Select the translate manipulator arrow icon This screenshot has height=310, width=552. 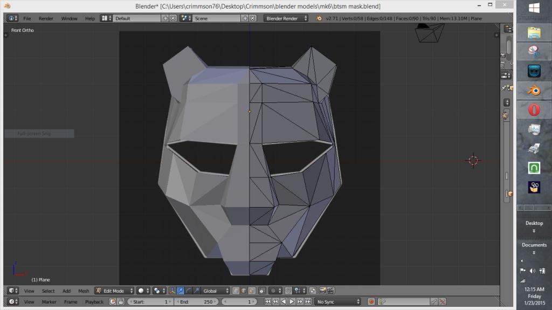(x=181, y=291)
